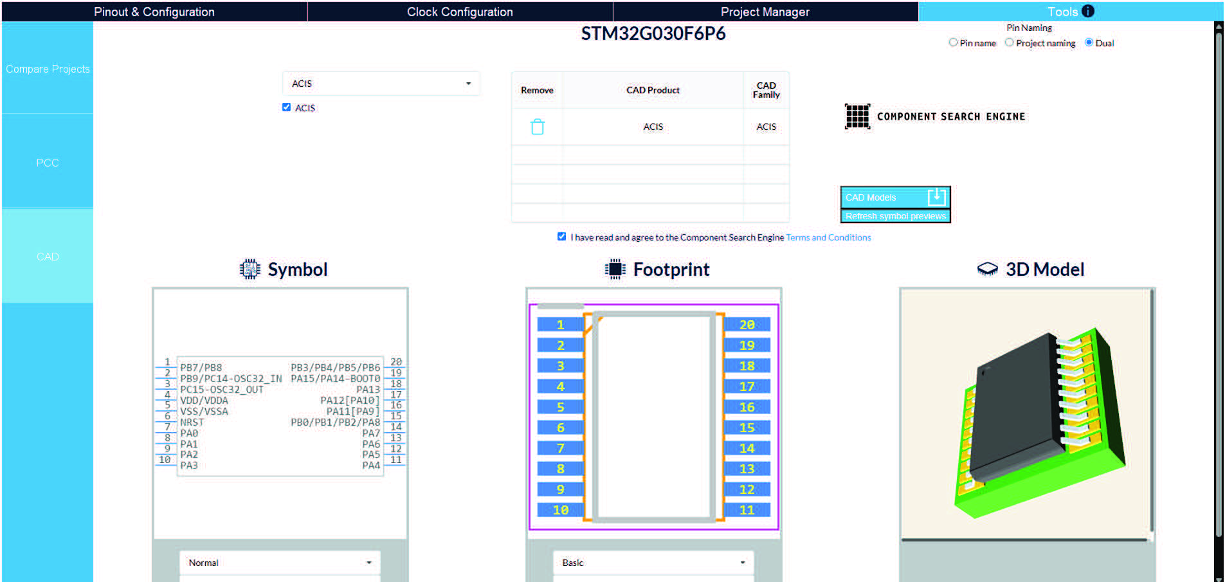
Task: Click the Pin Naming label
Action: pos(1029,28)
